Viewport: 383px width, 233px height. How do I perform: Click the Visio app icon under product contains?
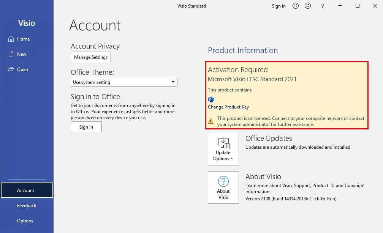tap(211, 99)
